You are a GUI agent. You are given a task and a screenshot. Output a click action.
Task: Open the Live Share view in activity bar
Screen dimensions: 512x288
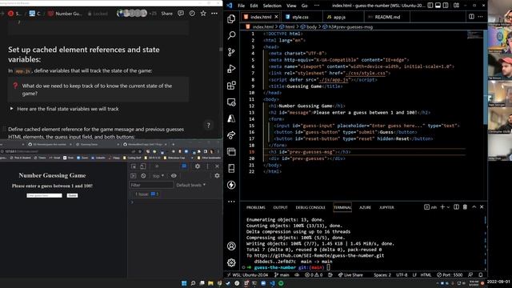coord(231,135)
